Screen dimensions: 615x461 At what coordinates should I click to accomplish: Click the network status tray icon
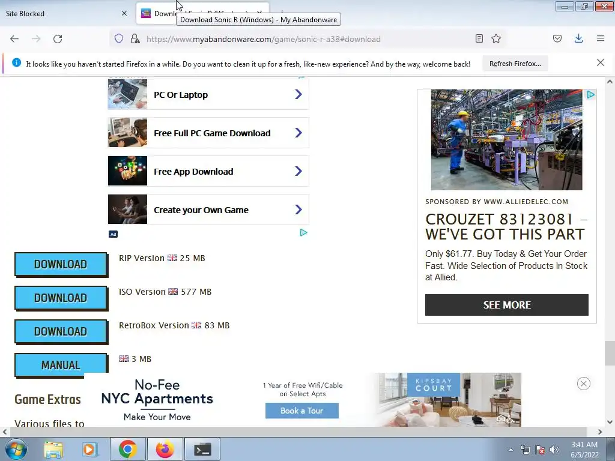(x=525, y=450)
